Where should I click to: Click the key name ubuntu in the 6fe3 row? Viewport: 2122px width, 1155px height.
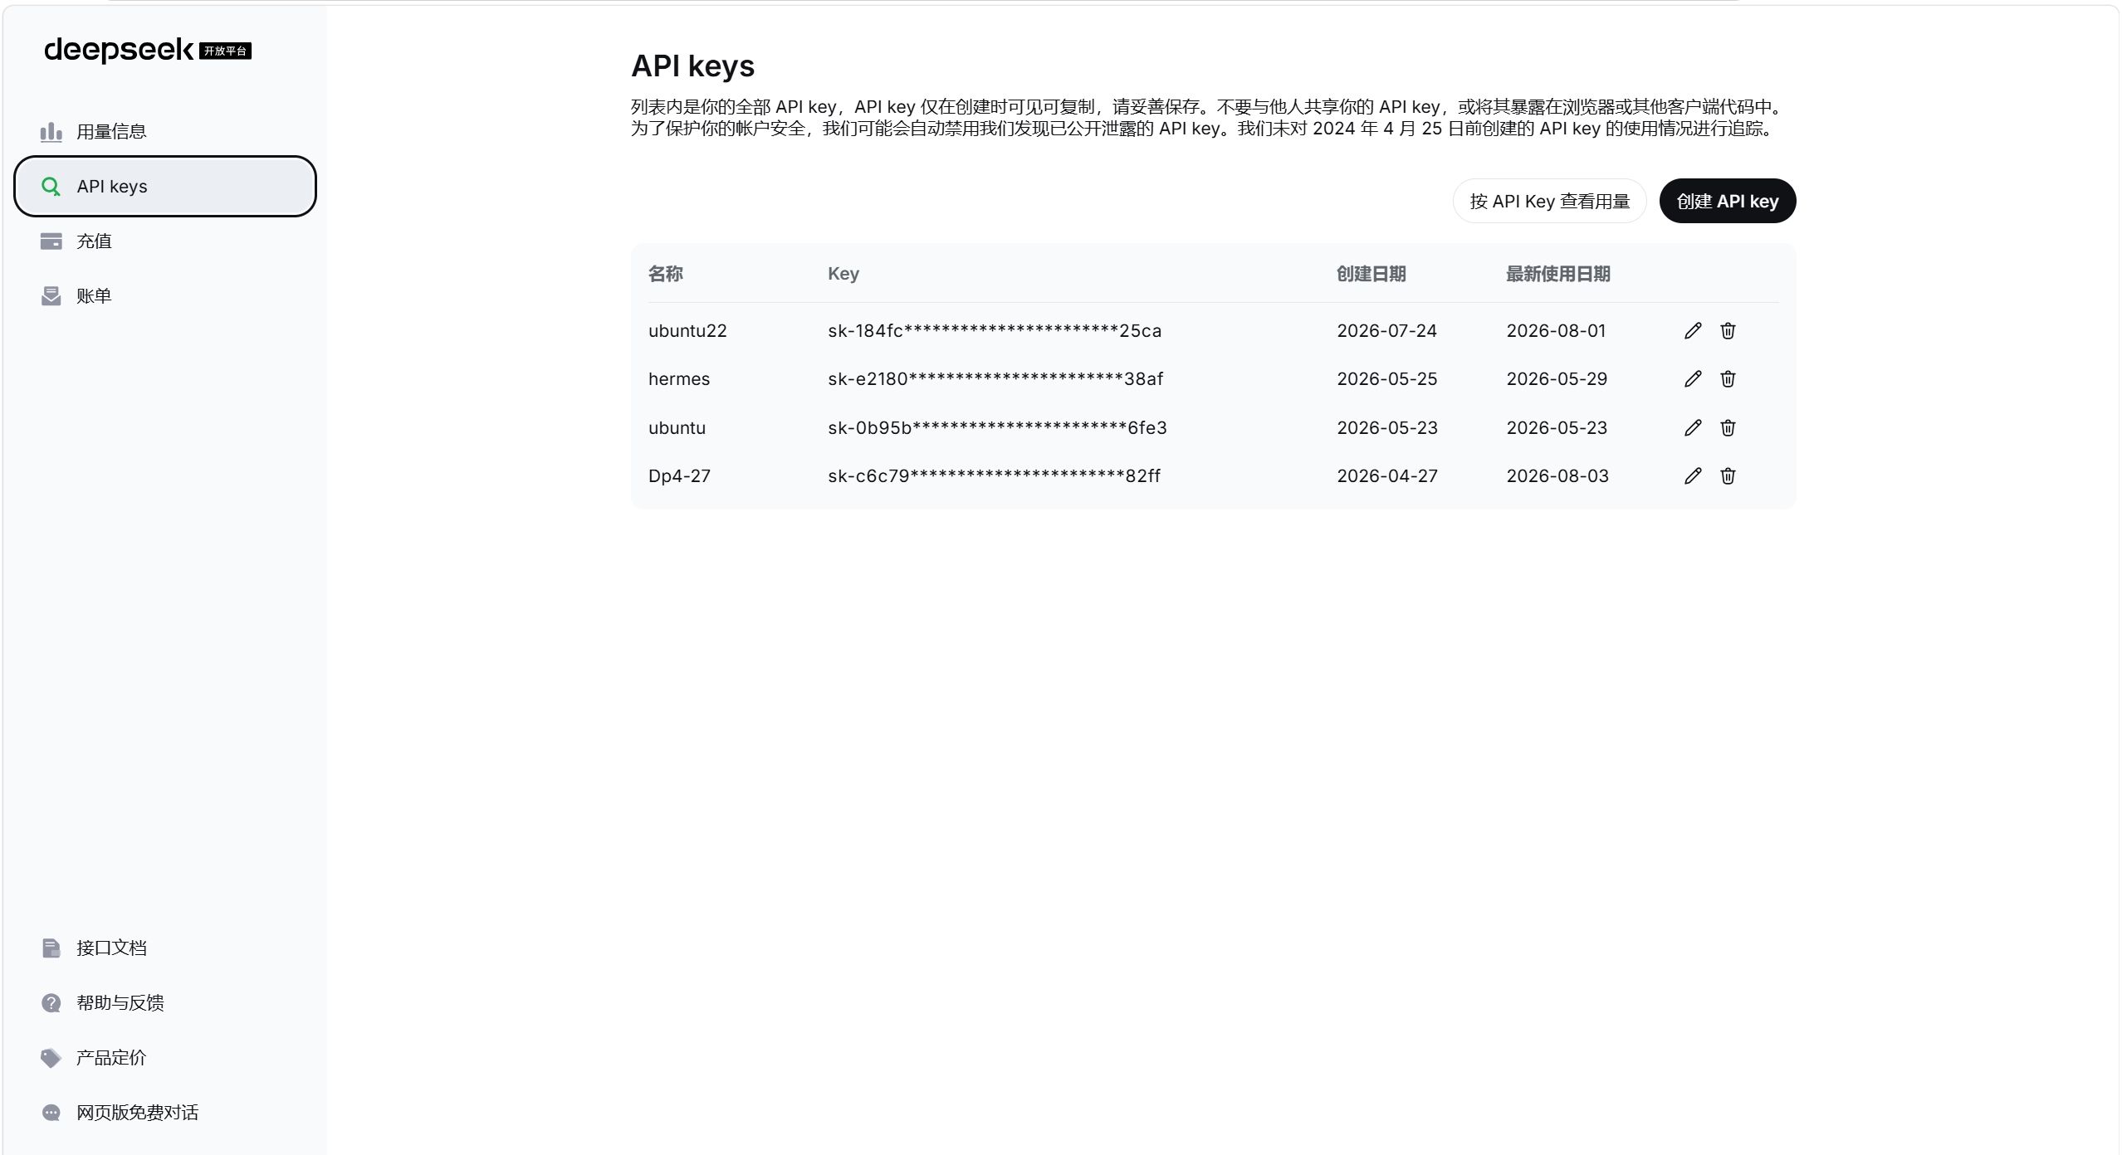pos(677,428)
